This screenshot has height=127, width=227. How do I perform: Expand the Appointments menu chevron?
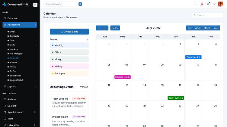35,112
